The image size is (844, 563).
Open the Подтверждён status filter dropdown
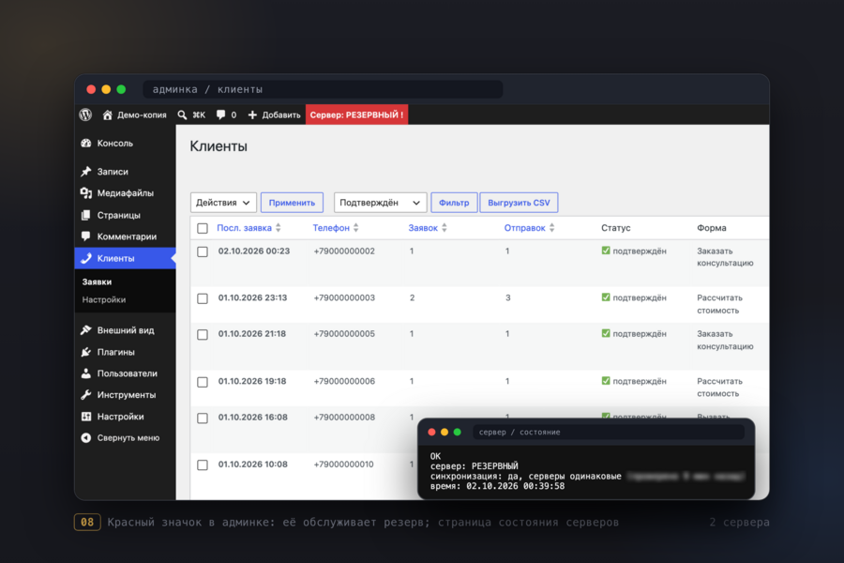380,203
